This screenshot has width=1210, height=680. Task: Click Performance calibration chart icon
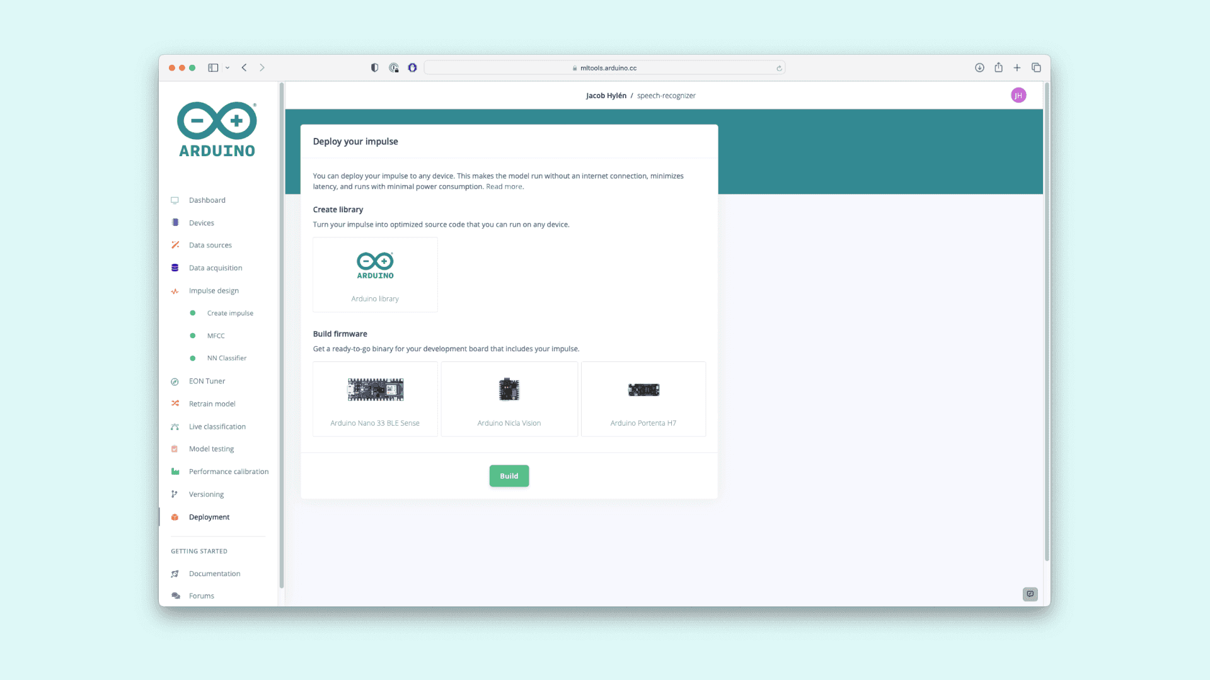(x=175, y=472)
